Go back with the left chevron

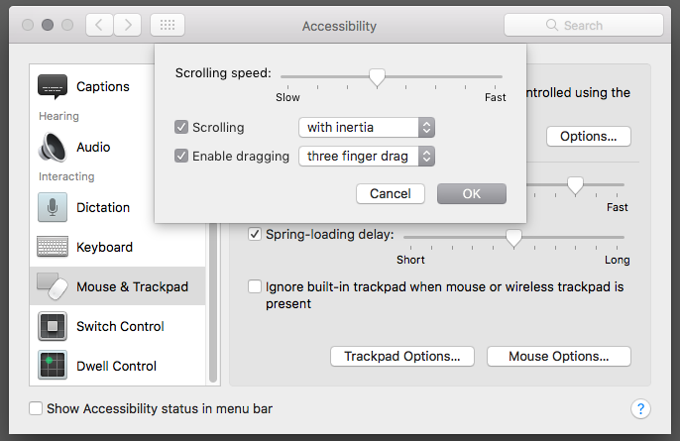pos(99,25)
